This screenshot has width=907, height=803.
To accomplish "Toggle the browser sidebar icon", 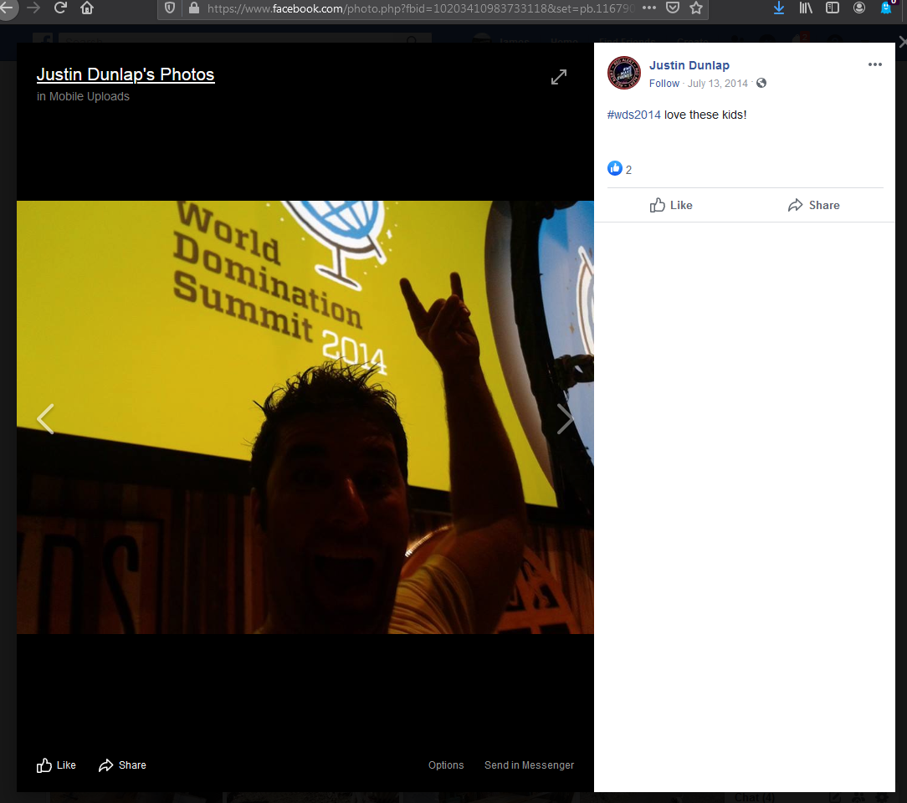I will 833,8.
